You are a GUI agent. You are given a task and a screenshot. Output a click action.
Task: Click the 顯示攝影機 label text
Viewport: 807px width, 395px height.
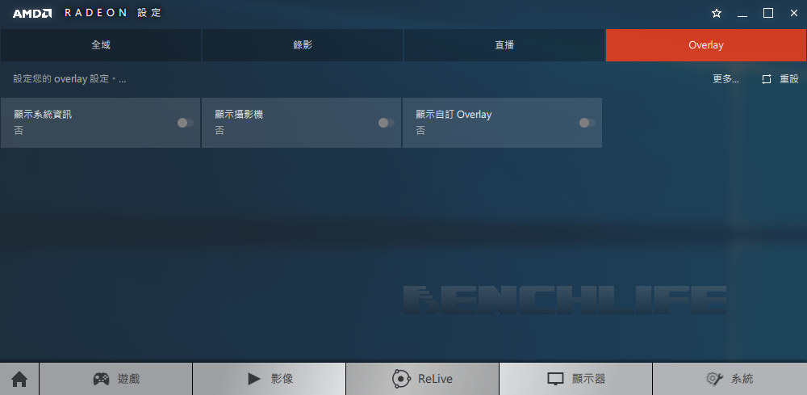(239, 115)
